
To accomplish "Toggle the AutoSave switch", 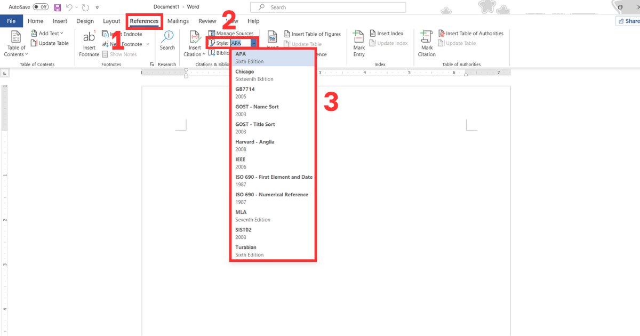I will coord(41,7).
